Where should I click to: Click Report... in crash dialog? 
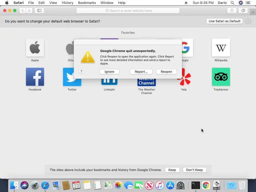141,72
